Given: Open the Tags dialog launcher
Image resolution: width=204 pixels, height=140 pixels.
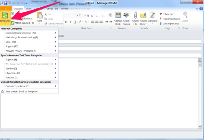Looking at the screenshot, I should click(x=179, y=28).
